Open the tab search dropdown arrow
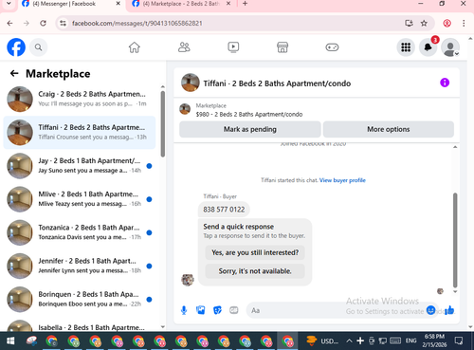474x350 pixels. pyautogui.click(x=9, y=4)
